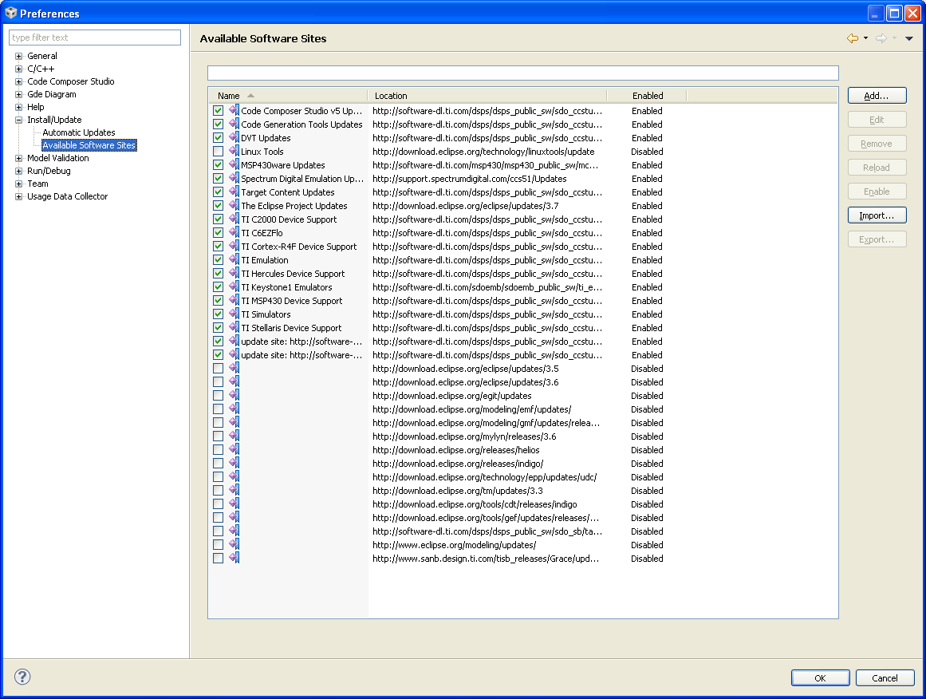The height and width of the screenshot is (699, 926).
Task: Click the Import button
Action: (x=877, y=215)
